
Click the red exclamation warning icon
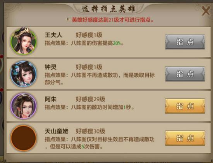tap(68, 20)
